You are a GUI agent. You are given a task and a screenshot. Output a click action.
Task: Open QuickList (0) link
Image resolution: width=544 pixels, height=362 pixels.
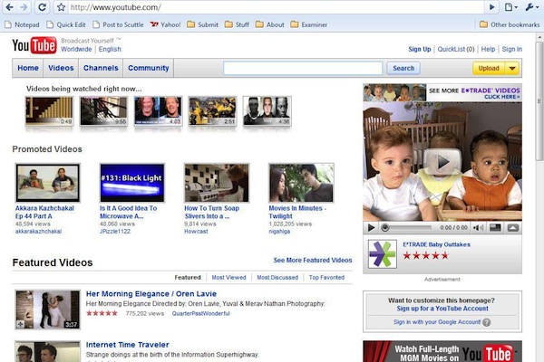tap(456, 49)
